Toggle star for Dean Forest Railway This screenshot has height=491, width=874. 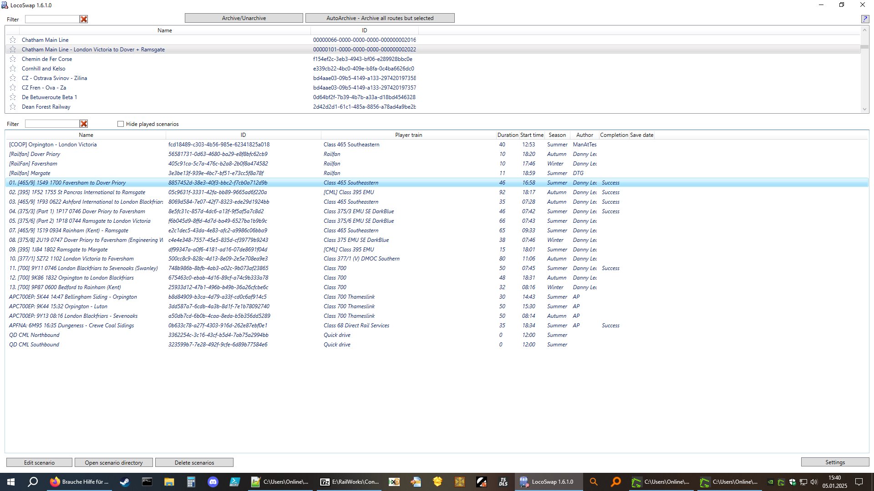pos(13,107)
